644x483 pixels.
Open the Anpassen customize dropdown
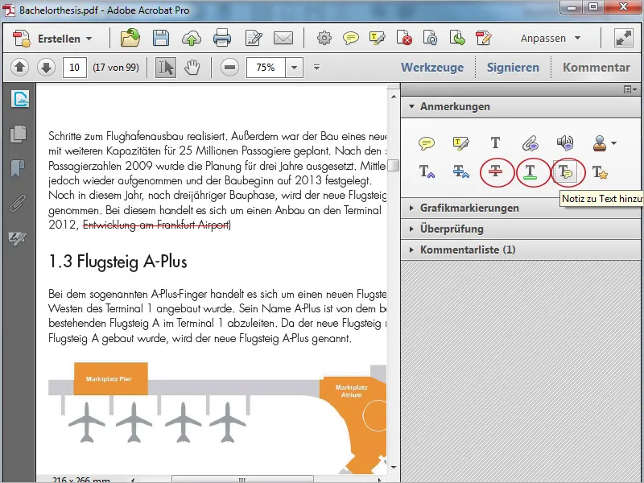(551, 38)
